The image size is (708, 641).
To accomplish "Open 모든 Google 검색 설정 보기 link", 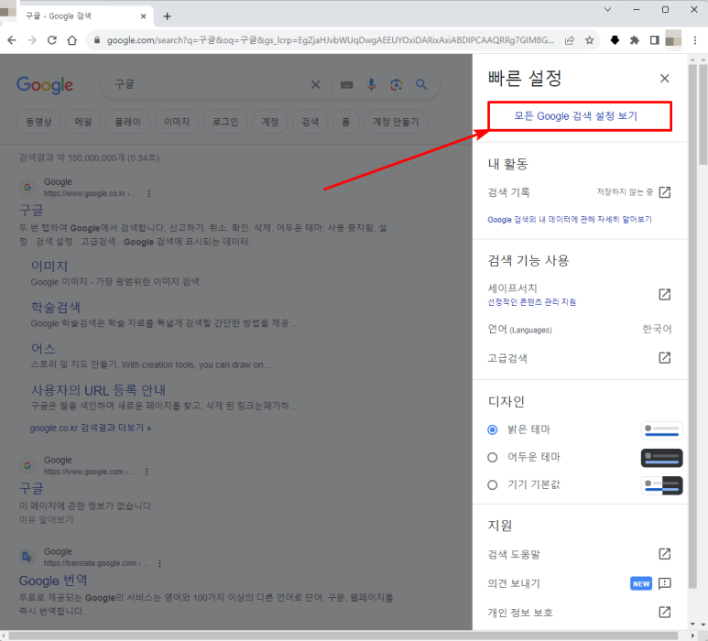I will tap(576, 116).
